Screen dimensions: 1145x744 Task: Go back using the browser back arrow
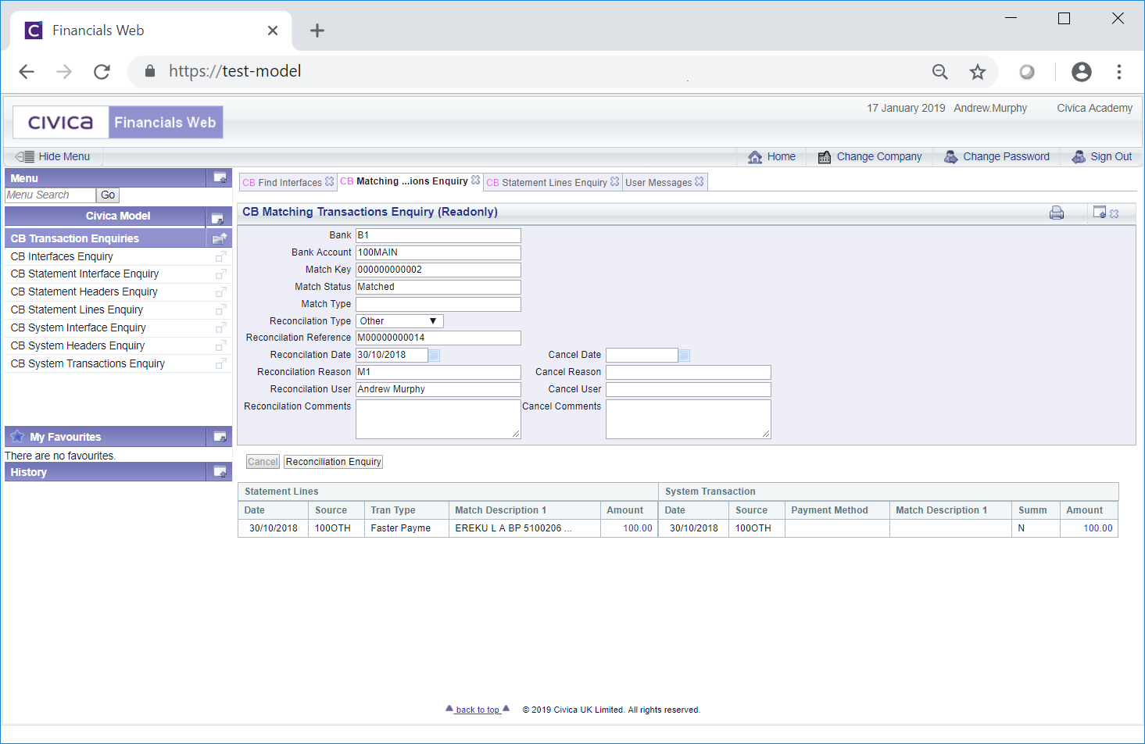click(27, 72)
